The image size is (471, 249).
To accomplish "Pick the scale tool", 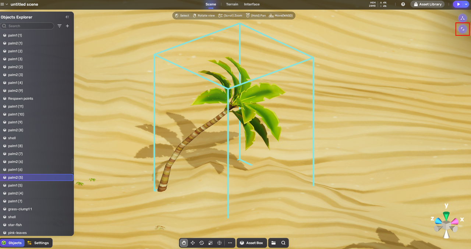I will click(210, 243).
